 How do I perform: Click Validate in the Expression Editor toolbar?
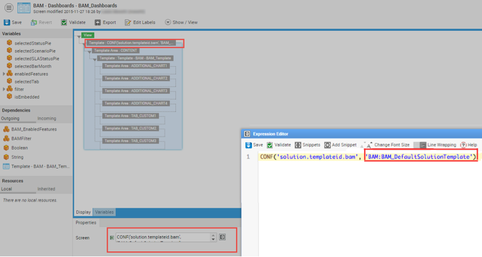coord(278,145)
